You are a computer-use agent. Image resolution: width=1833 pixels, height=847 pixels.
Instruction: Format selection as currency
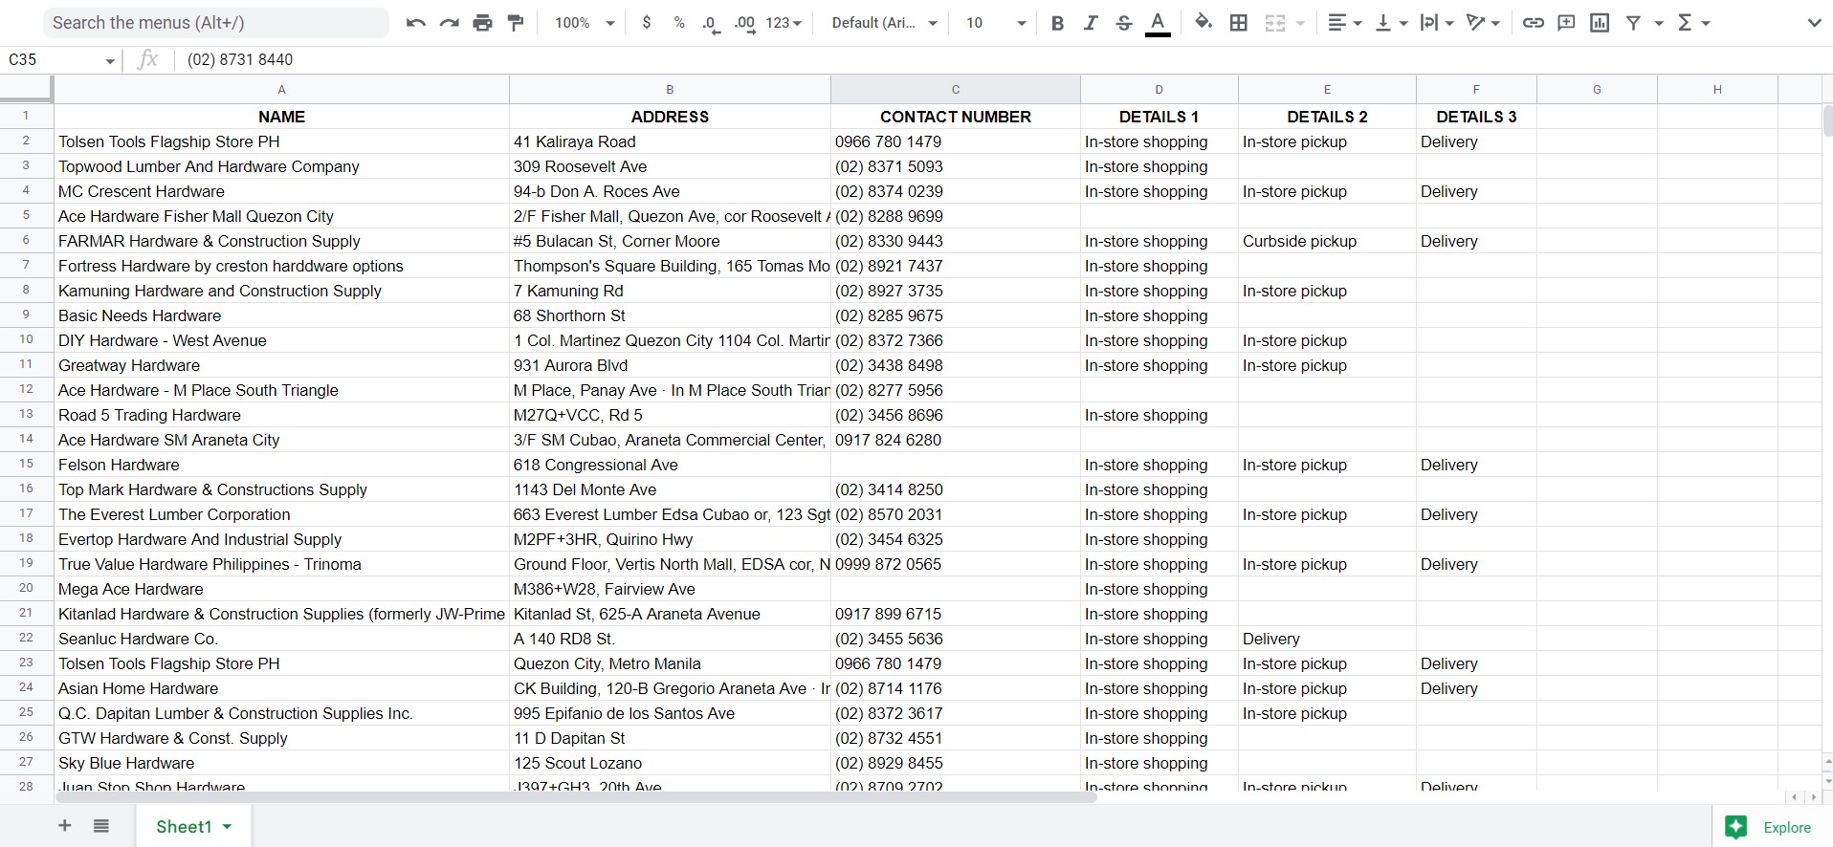[x=647, y=23]
